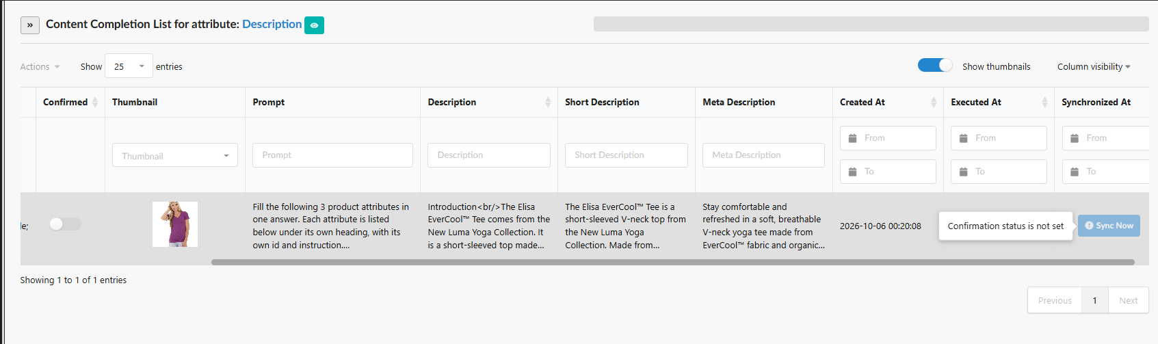Sort by Description column arrows
Screen dimensions: 1158x344
click(x=548, y=102)
